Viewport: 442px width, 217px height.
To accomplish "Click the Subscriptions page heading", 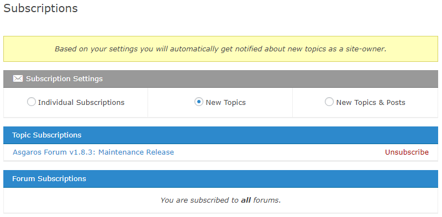I will tap(40, 8).
